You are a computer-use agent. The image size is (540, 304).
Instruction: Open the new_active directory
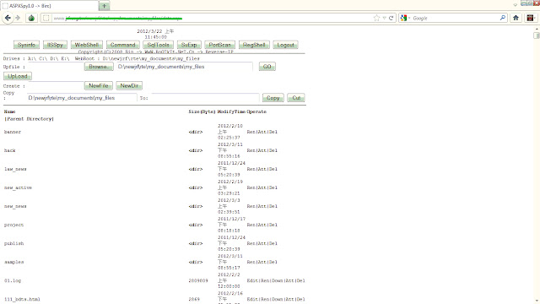click(x=18, y=187)
